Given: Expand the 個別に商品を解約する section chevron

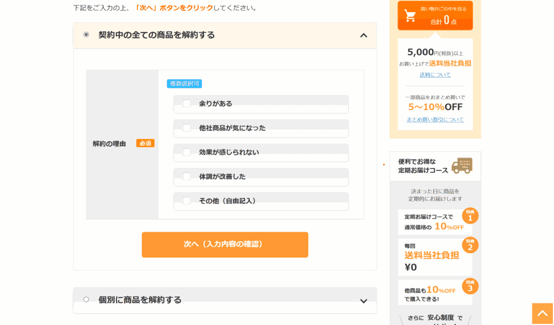Looking at the screenshot, I should tap(364, 301).
